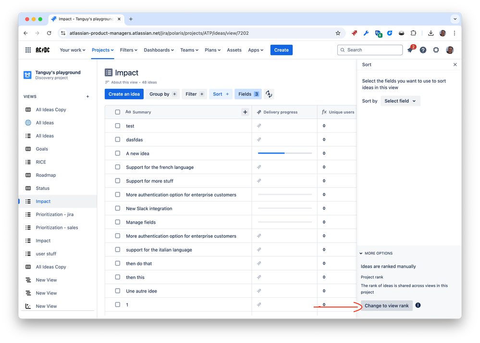Open a new browser tab
The width and height of the screenshot is (480, 343).
[x=131, y=19]
